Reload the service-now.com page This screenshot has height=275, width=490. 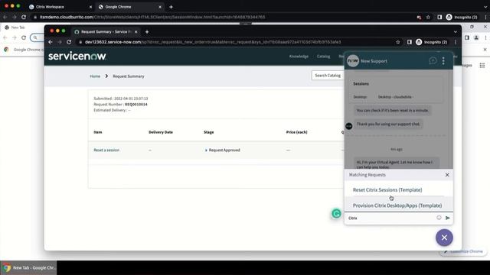point(69,42)
